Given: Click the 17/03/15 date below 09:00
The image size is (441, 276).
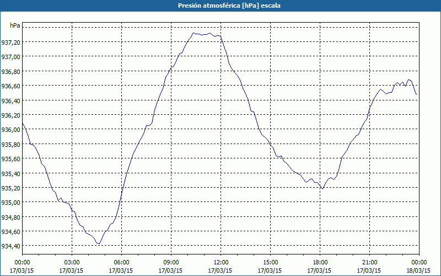Looking at the screenshot, I should [170, 270].
